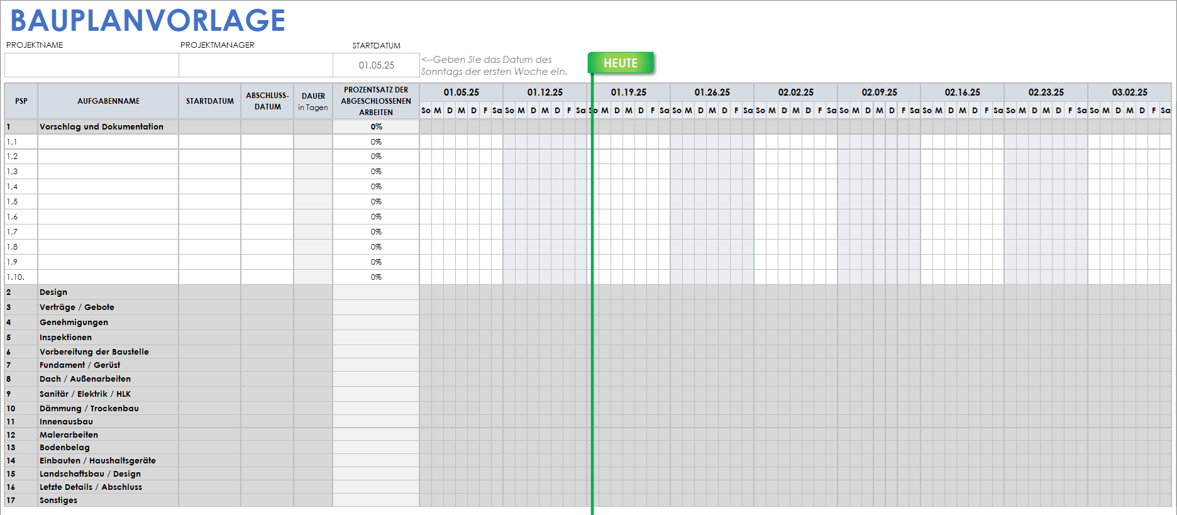Select the Projektmanager input field

point(256,65)
